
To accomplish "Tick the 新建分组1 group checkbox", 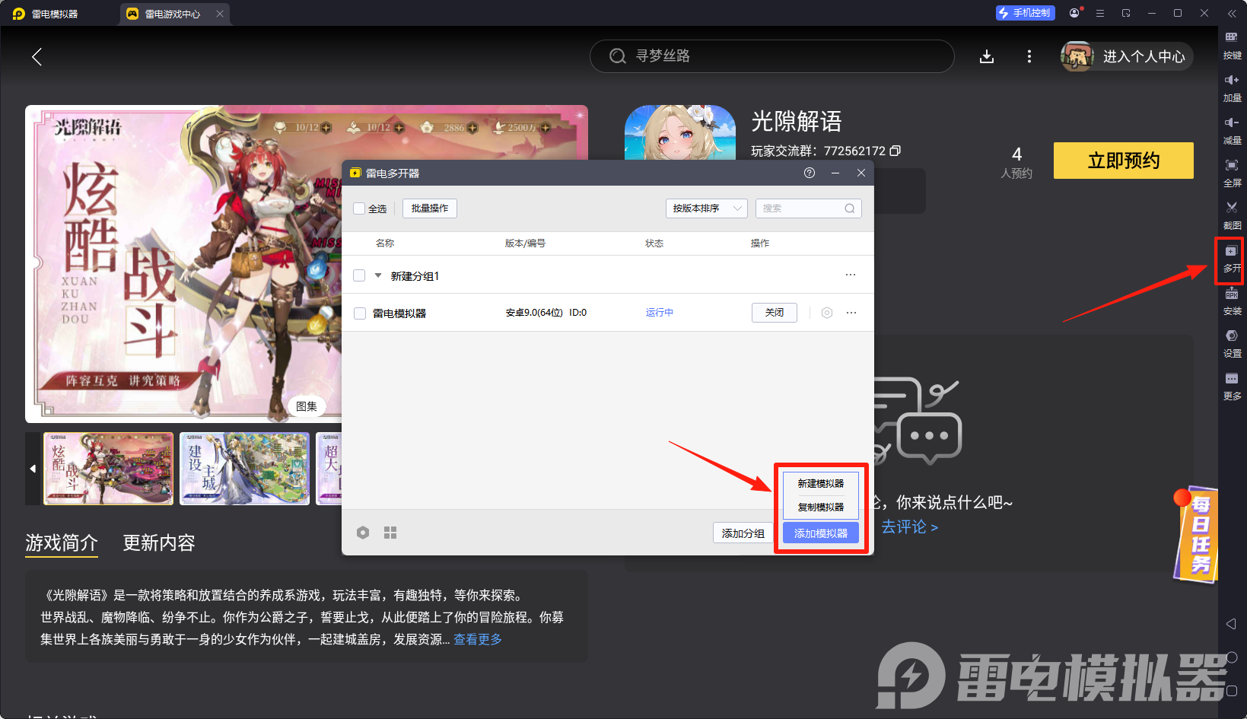I will coord(358,275).
